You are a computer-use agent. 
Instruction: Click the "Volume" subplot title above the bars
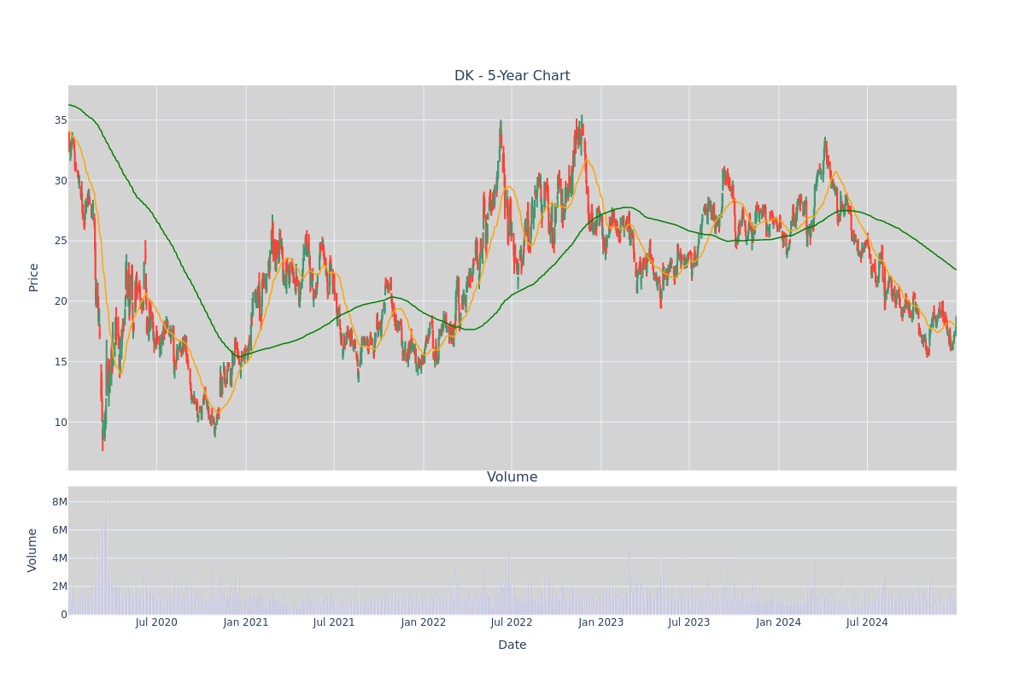click(x=512, y=477)
